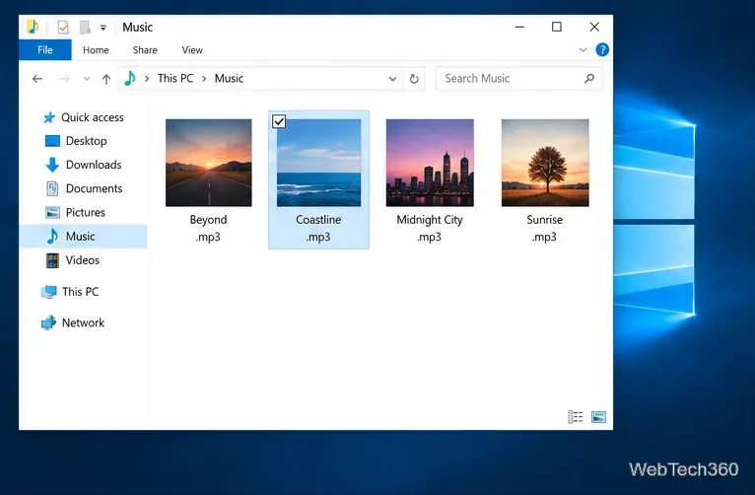
Task: Open the File ribbon tab
Action: [44, 49]
